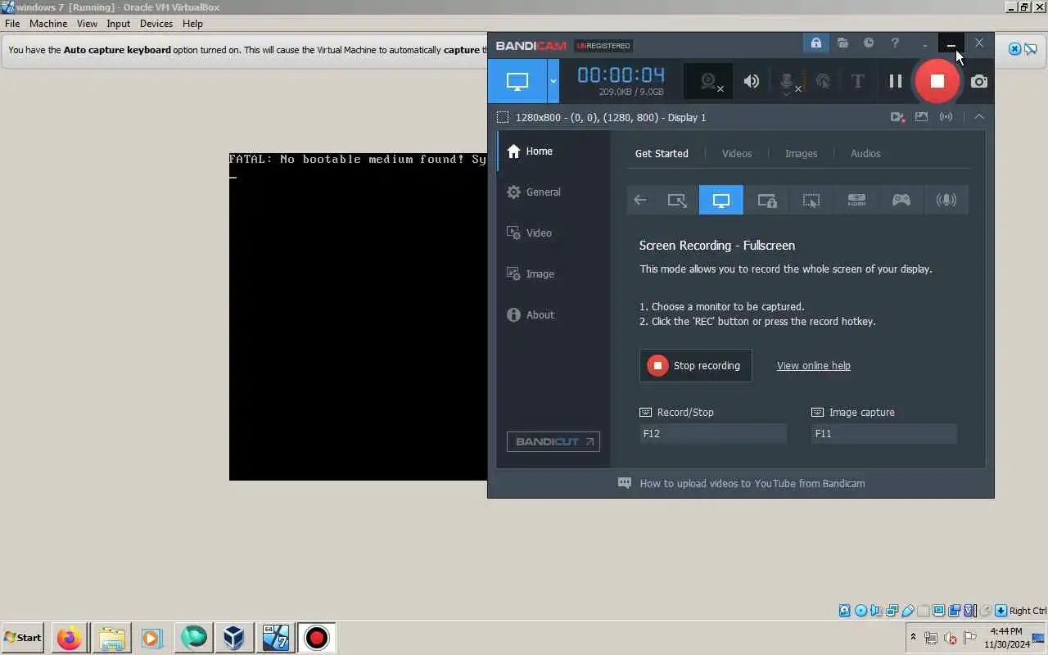
Task: Click the Stop recording button
Action: click(x=695, y=365)
